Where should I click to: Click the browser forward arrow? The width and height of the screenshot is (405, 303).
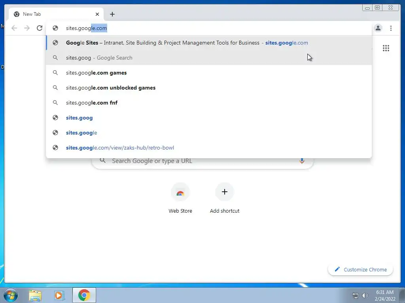[x=27, y=28]
